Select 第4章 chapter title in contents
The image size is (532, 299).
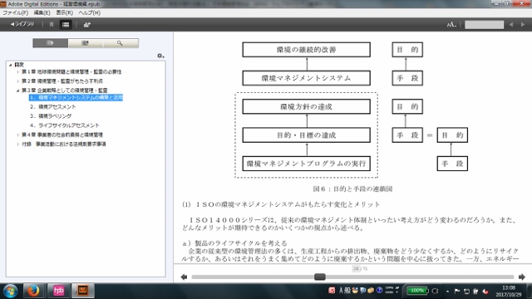(62, 135)
